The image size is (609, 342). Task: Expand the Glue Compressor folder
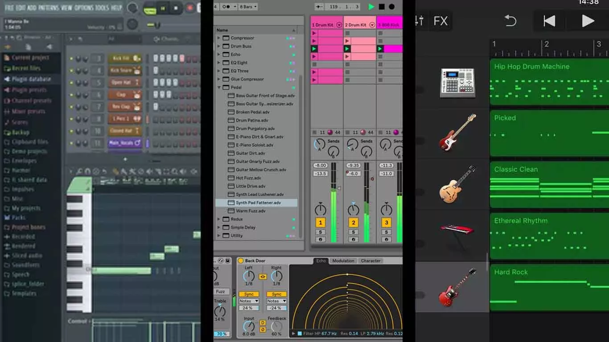click(x=219, y=79)
